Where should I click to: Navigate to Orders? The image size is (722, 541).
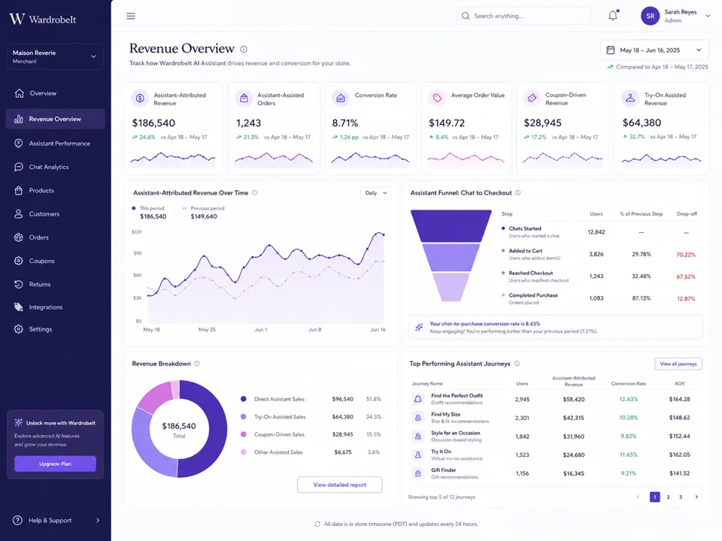[55, 237]
